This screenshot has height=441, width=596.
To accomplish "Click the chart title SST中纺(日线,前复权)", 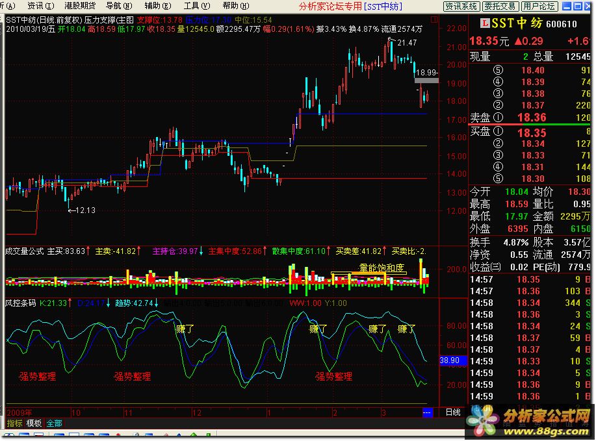I will coord(44,20).
